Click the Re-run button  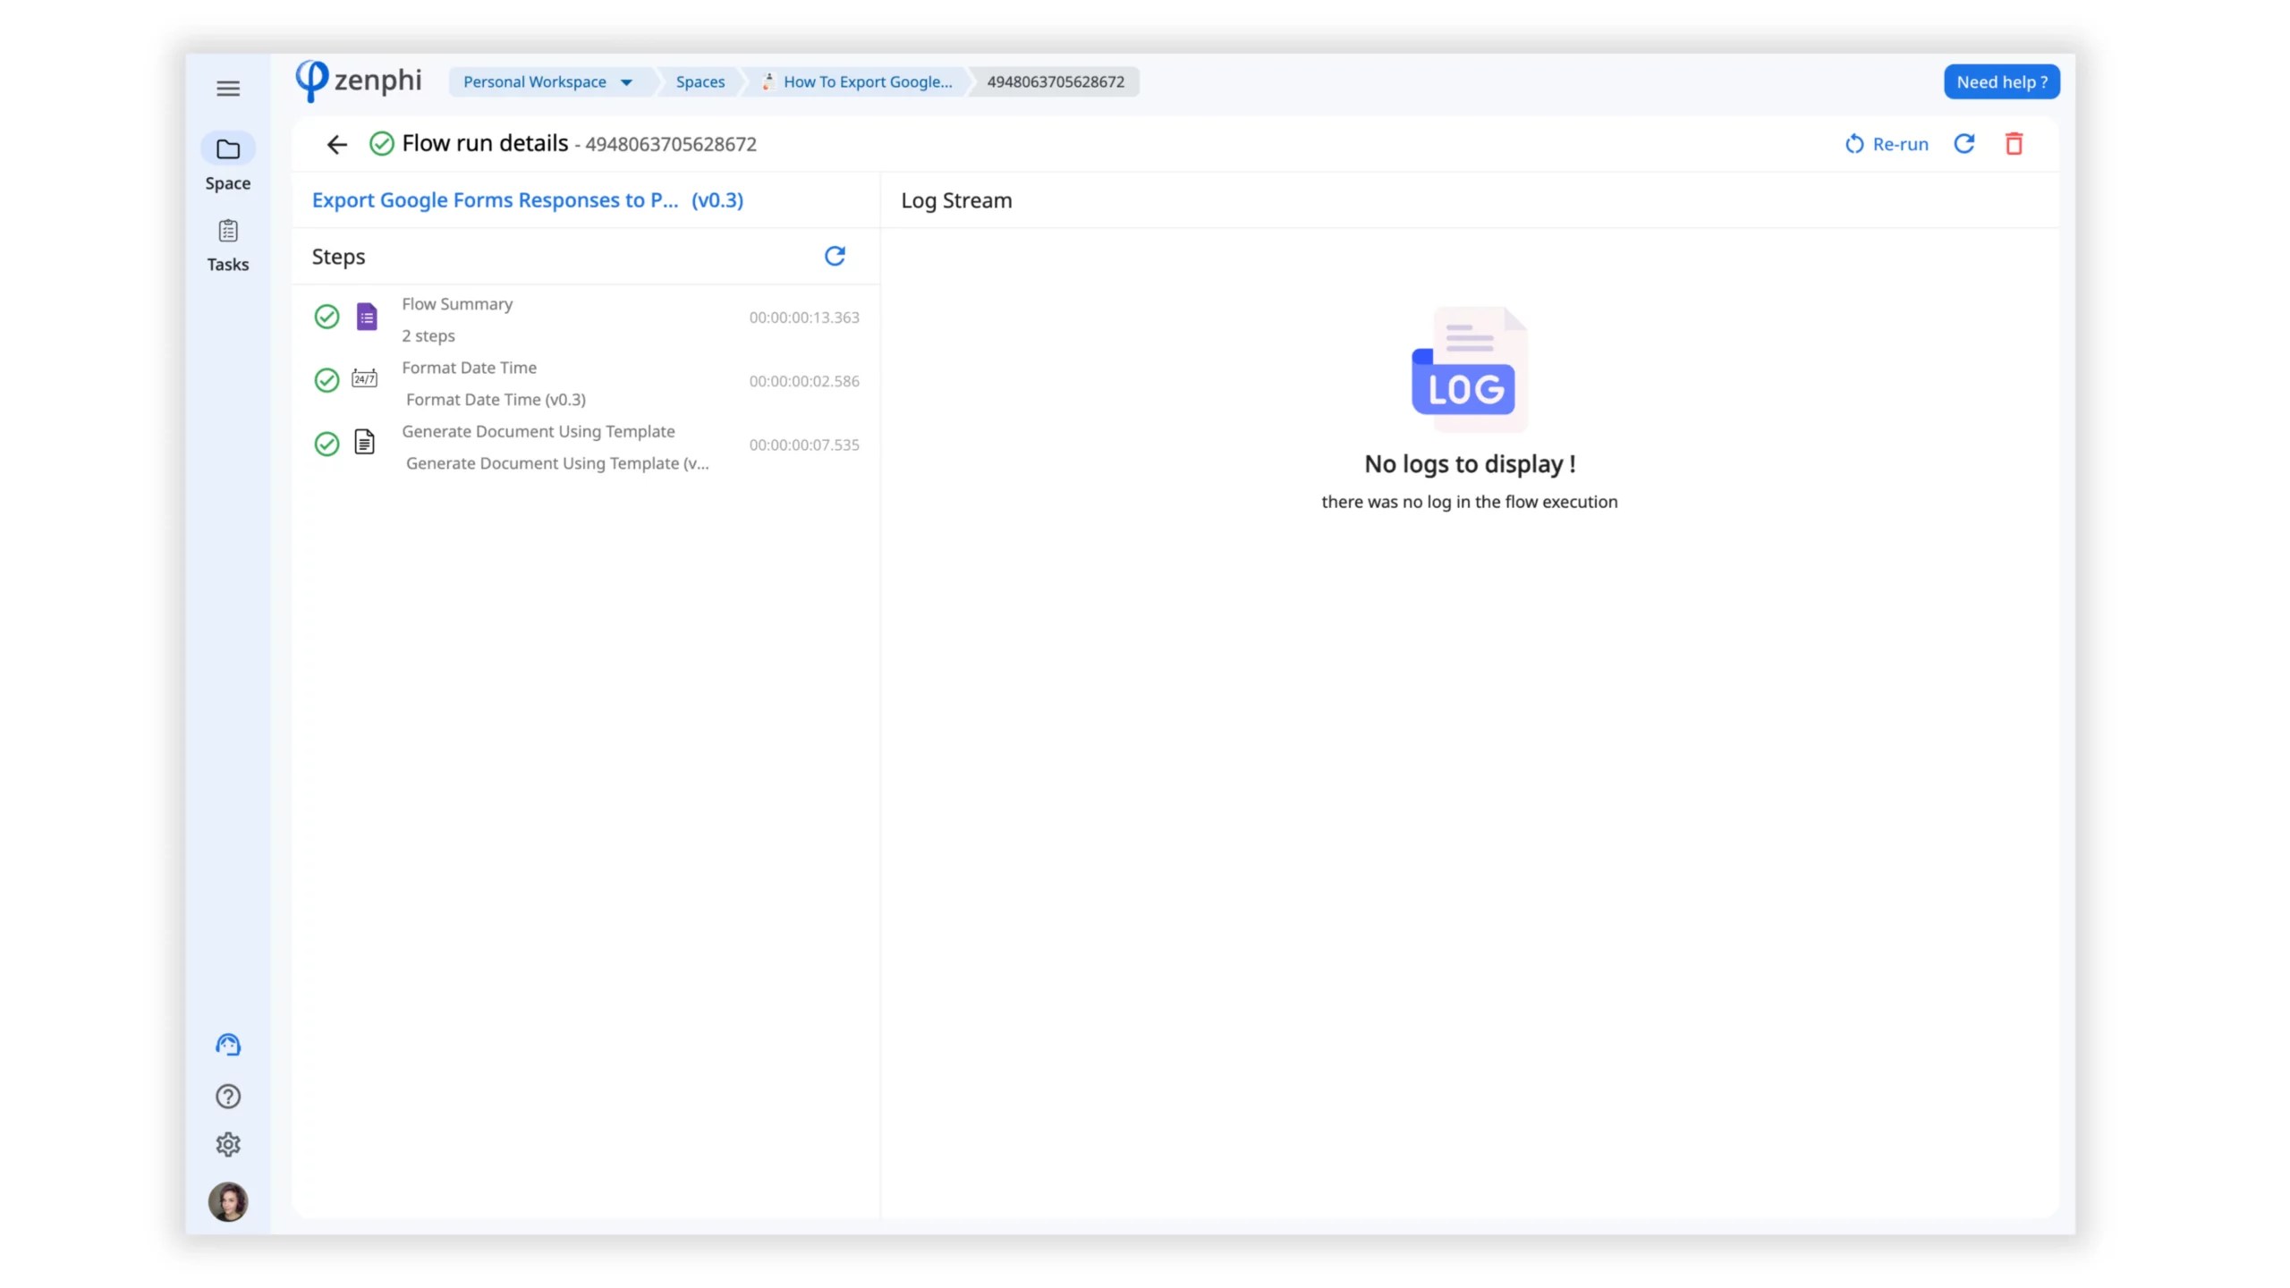pyautogui.click(x=1887, y=144)
